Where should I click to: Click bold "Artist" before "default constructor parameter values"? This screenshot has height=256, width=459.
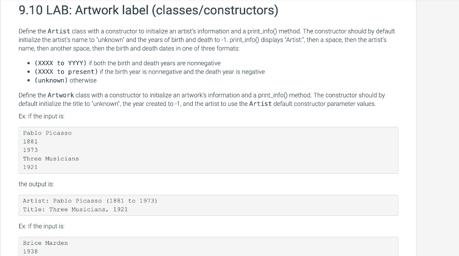260,104
